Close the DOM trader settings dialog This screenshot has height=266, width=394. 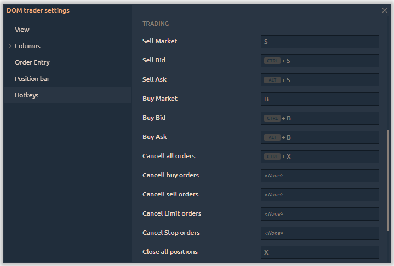[x=384, y=10]
